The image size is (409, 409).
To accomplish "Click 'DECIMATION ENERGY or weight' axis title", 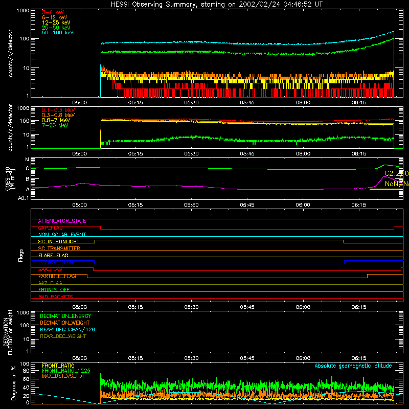I will click(8, 332).
